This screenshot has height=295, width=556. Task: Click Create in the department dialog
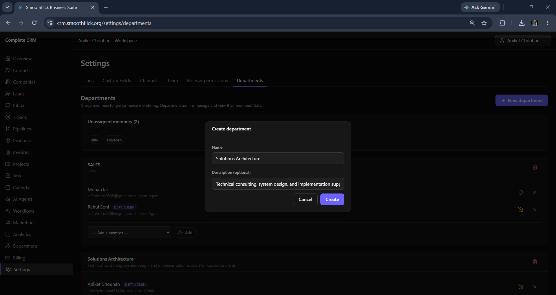click(332, 200)
